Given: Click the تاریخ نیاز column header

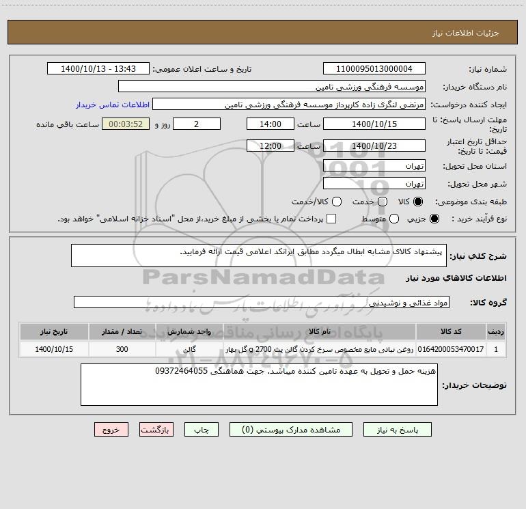Looking at the screenshot, I should [54, 331].
